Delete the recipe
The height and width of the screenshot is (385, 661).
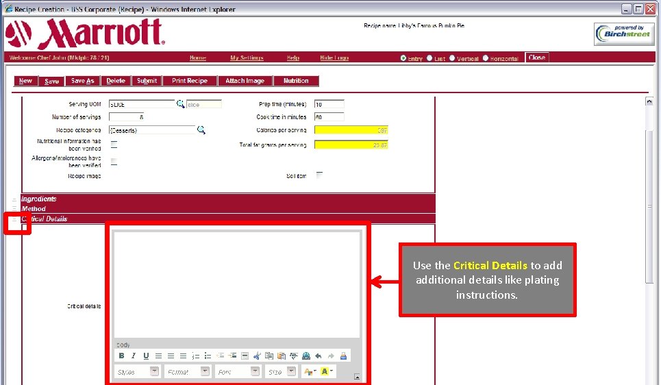[116, 81]
